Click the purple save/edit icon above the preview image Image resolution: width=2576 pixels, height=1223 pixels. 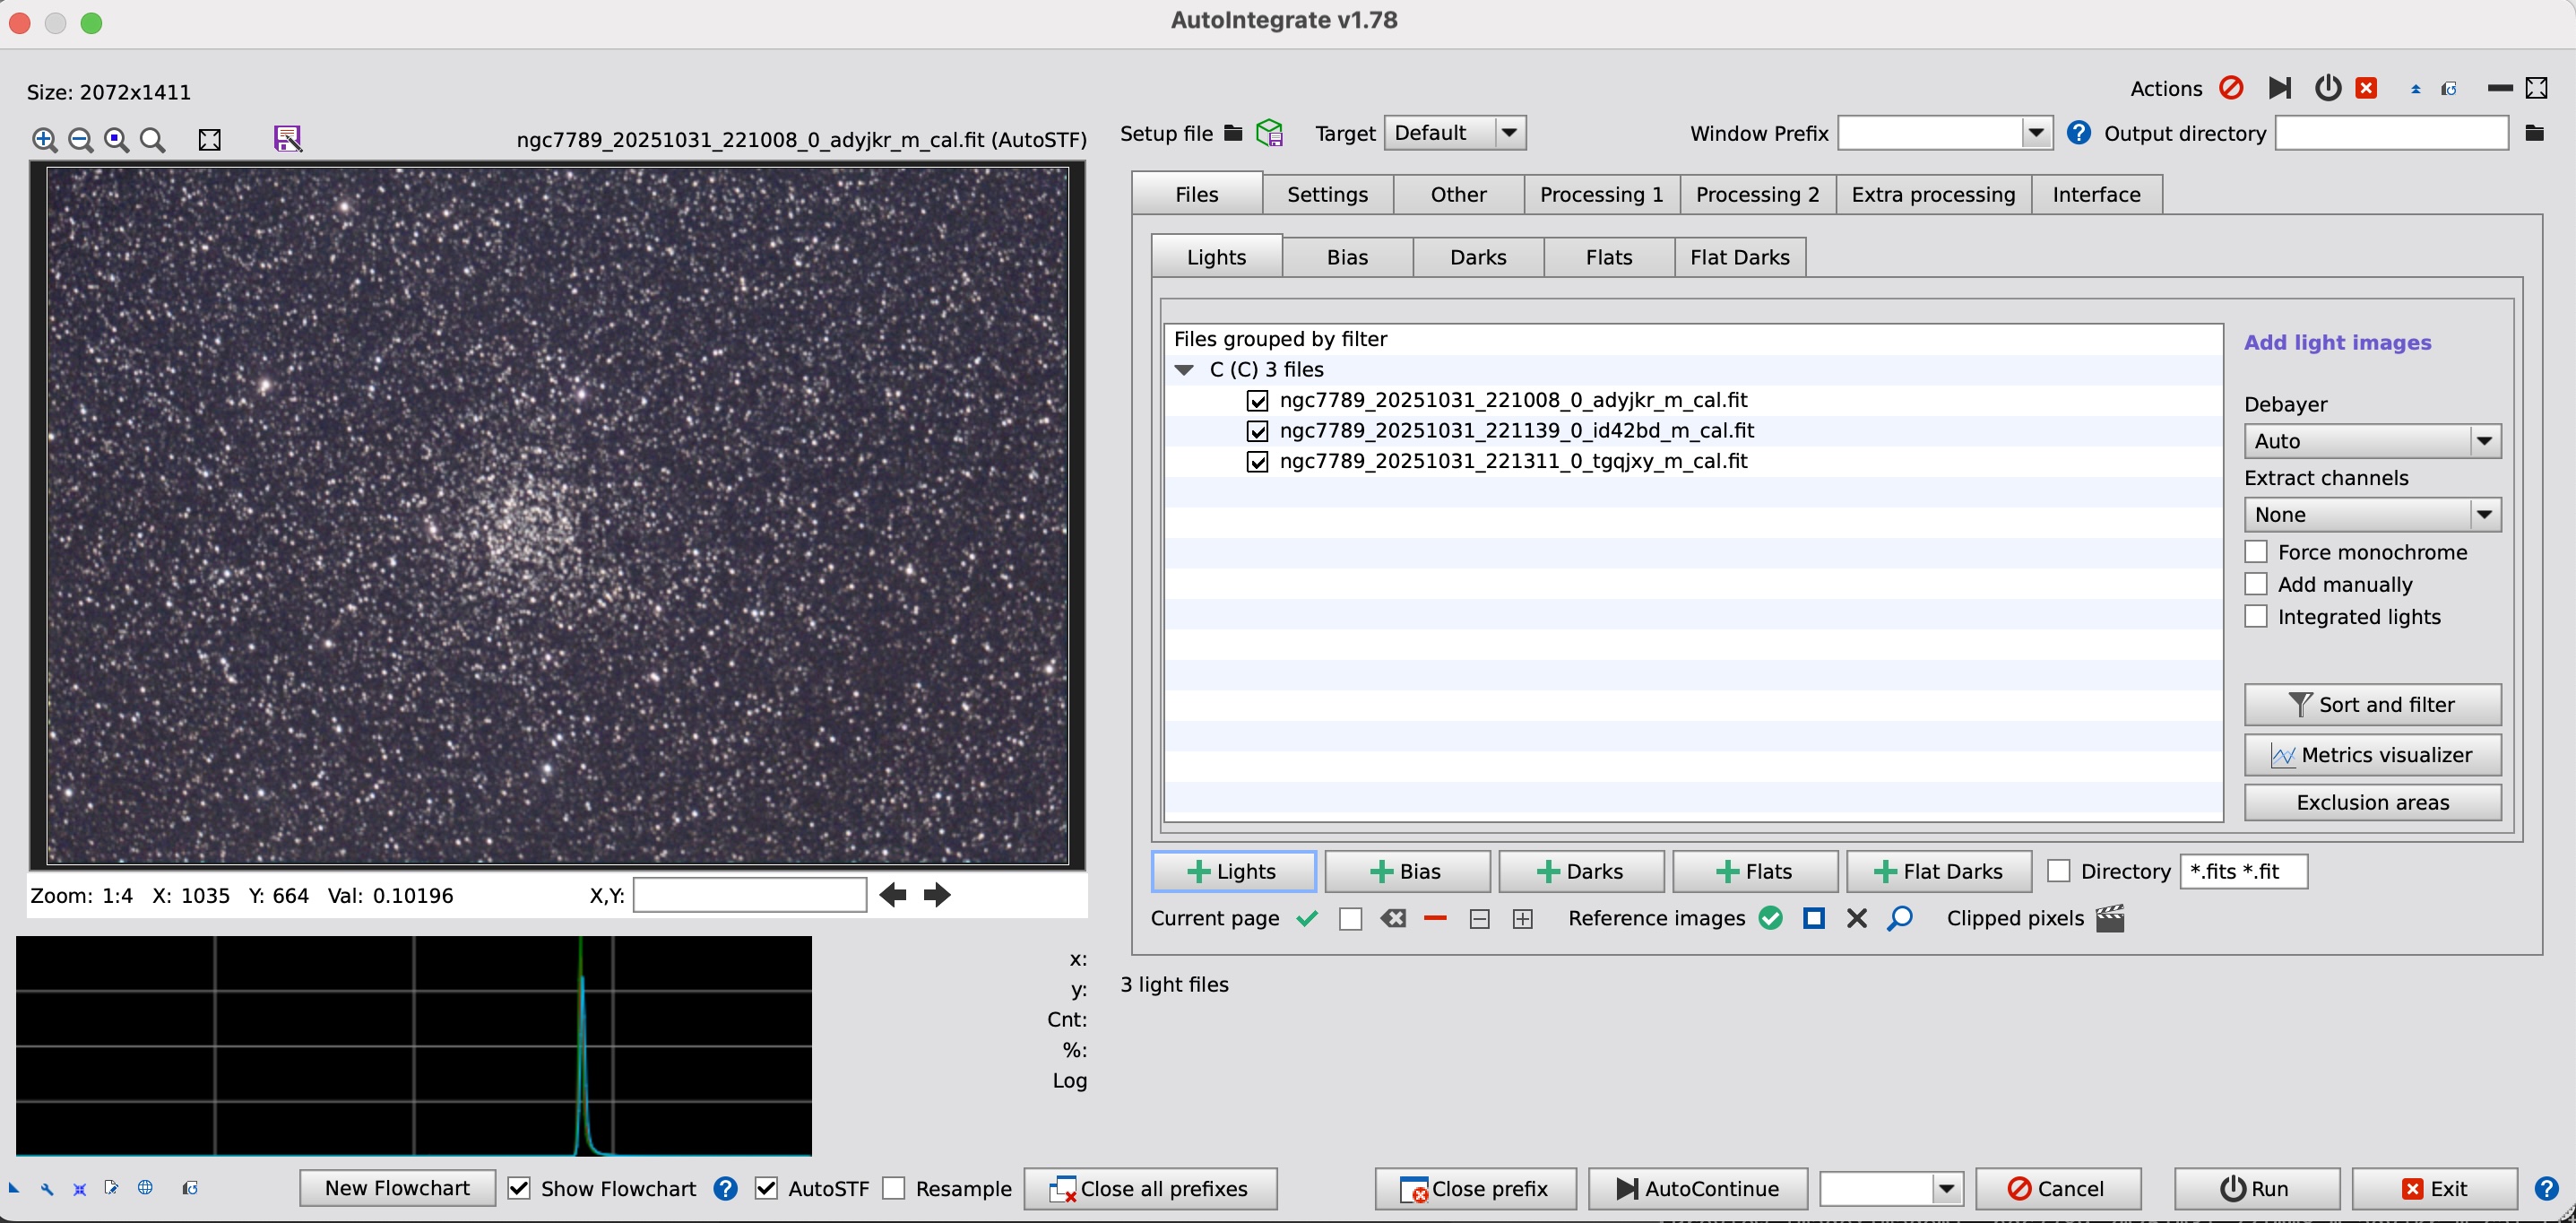point(288,139)
